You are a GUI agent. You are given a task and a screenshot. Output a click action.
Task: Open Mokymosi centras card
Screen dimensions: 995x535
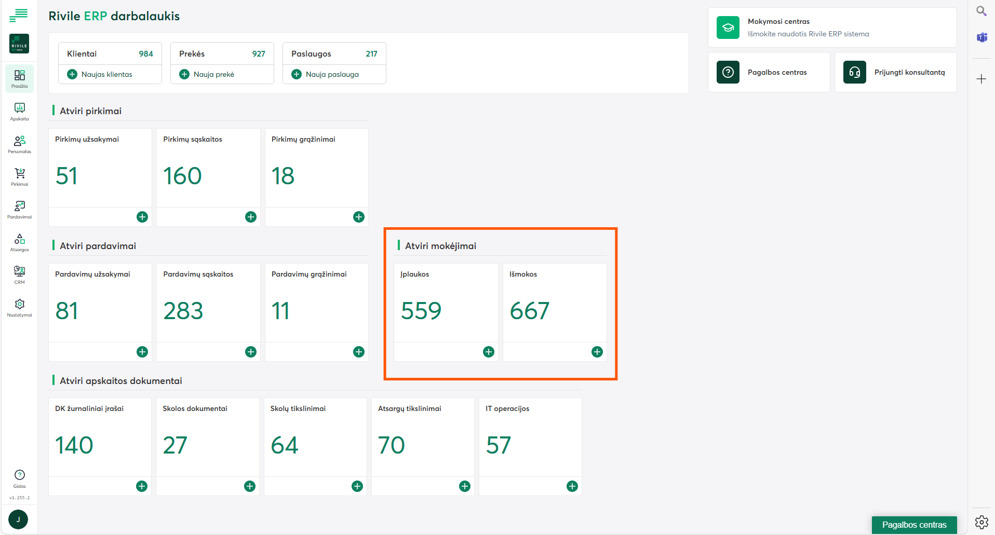pyautogui.click(x=832, y=28)
